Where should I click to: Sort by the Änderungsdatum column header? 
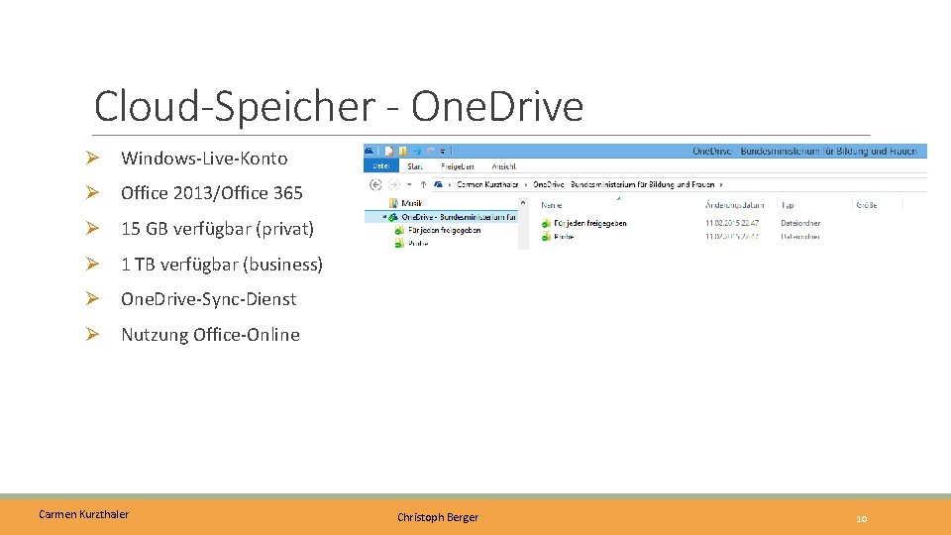click(x=734, y=205)
